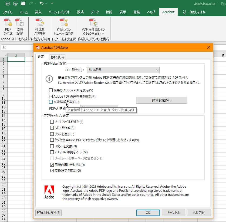Select row 10 header in Excel
The height and width of the screenshot is (222, 226).
pyautogui.click(x=4, y=99)
